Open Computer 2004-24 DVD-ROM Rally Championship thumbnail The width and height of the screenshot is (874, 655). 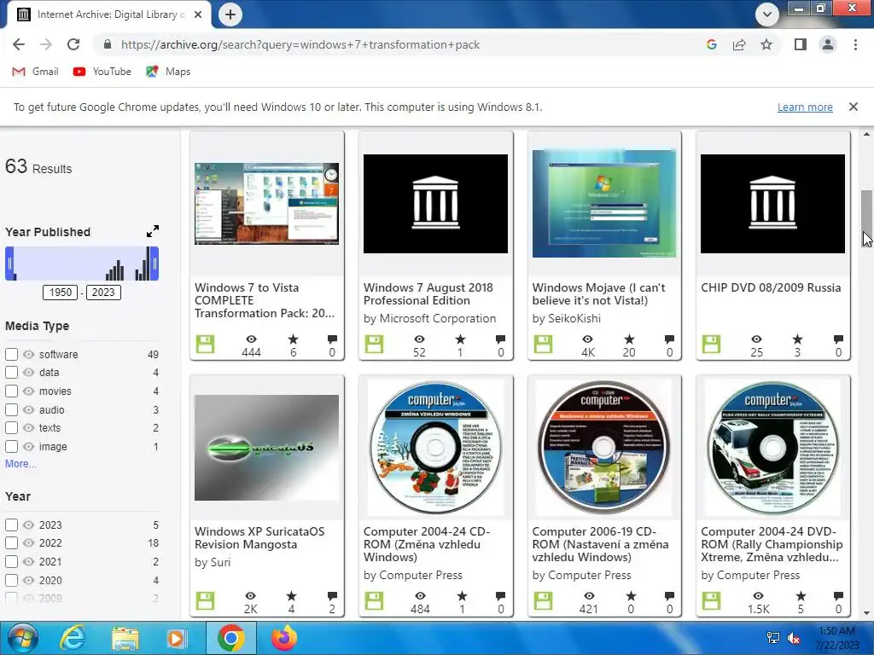click(772, 448)
